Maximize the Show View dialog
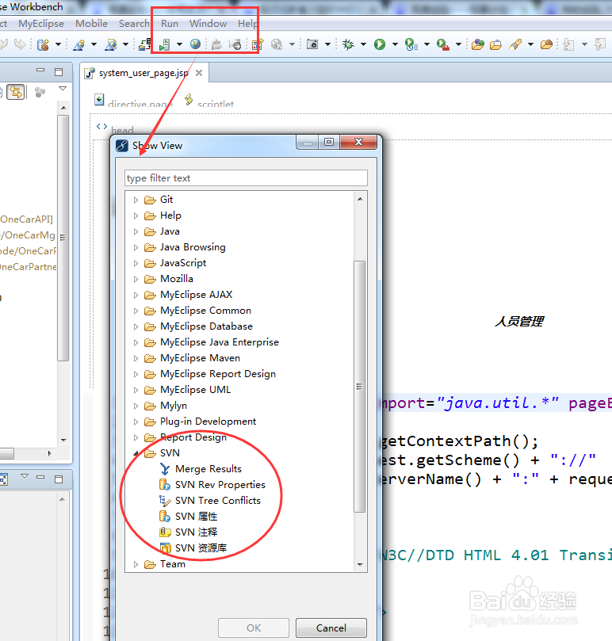The height and width of the screenshot is (641, 612). (x=329, y=142)
